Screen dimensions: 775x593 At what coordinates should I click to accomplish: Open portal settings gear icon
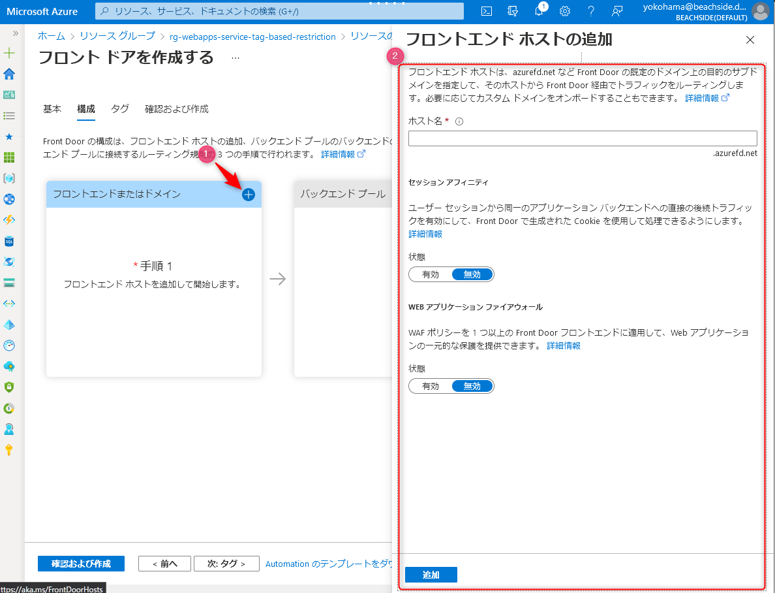(564, 11)
